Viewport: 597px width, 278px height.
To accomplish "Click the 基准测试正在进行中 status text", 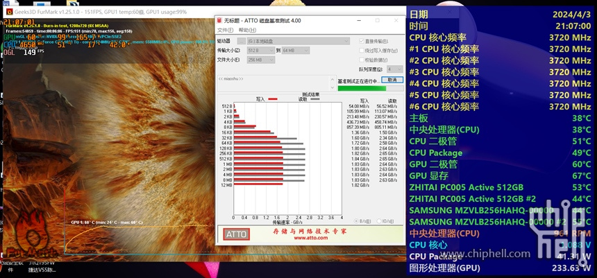I will click(359, 80).
